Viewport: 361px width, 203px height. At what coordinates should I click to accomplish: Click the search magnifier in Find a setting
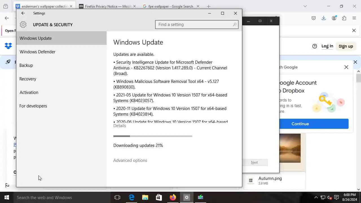pos(234,25)
